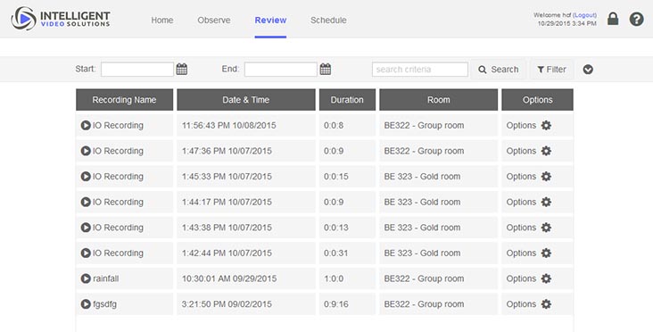Sort by Date & Time column header

pyautogui.click(x=245, y=100)
